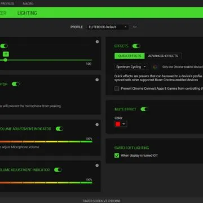Screen dimensions: 203x203
Task: Click the info icon in the top-left slider panel
Action: (x=97, y=42)
